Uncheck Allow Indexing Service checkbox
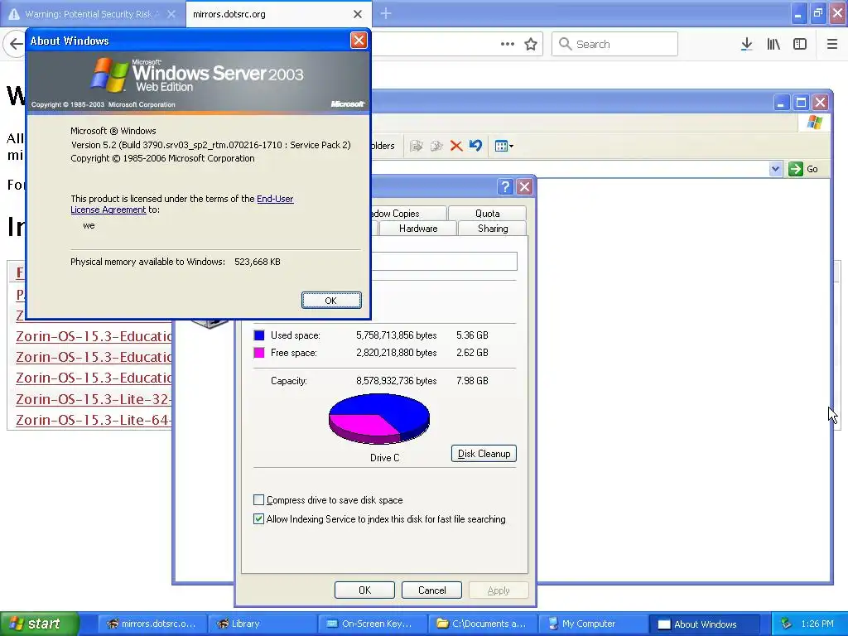Screen dimensions: 848x636 [258, 518]
